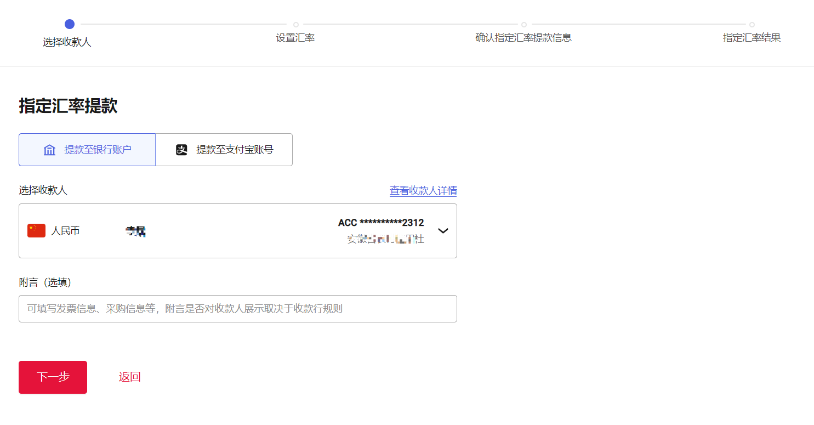Click the 人民币 currency label in payee selector
814x425 pixels.
coord(65,231)
